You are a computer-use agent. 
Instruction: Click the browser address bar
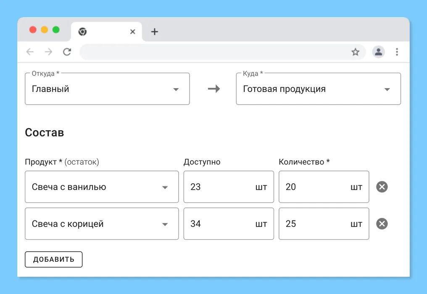(222, 52)
